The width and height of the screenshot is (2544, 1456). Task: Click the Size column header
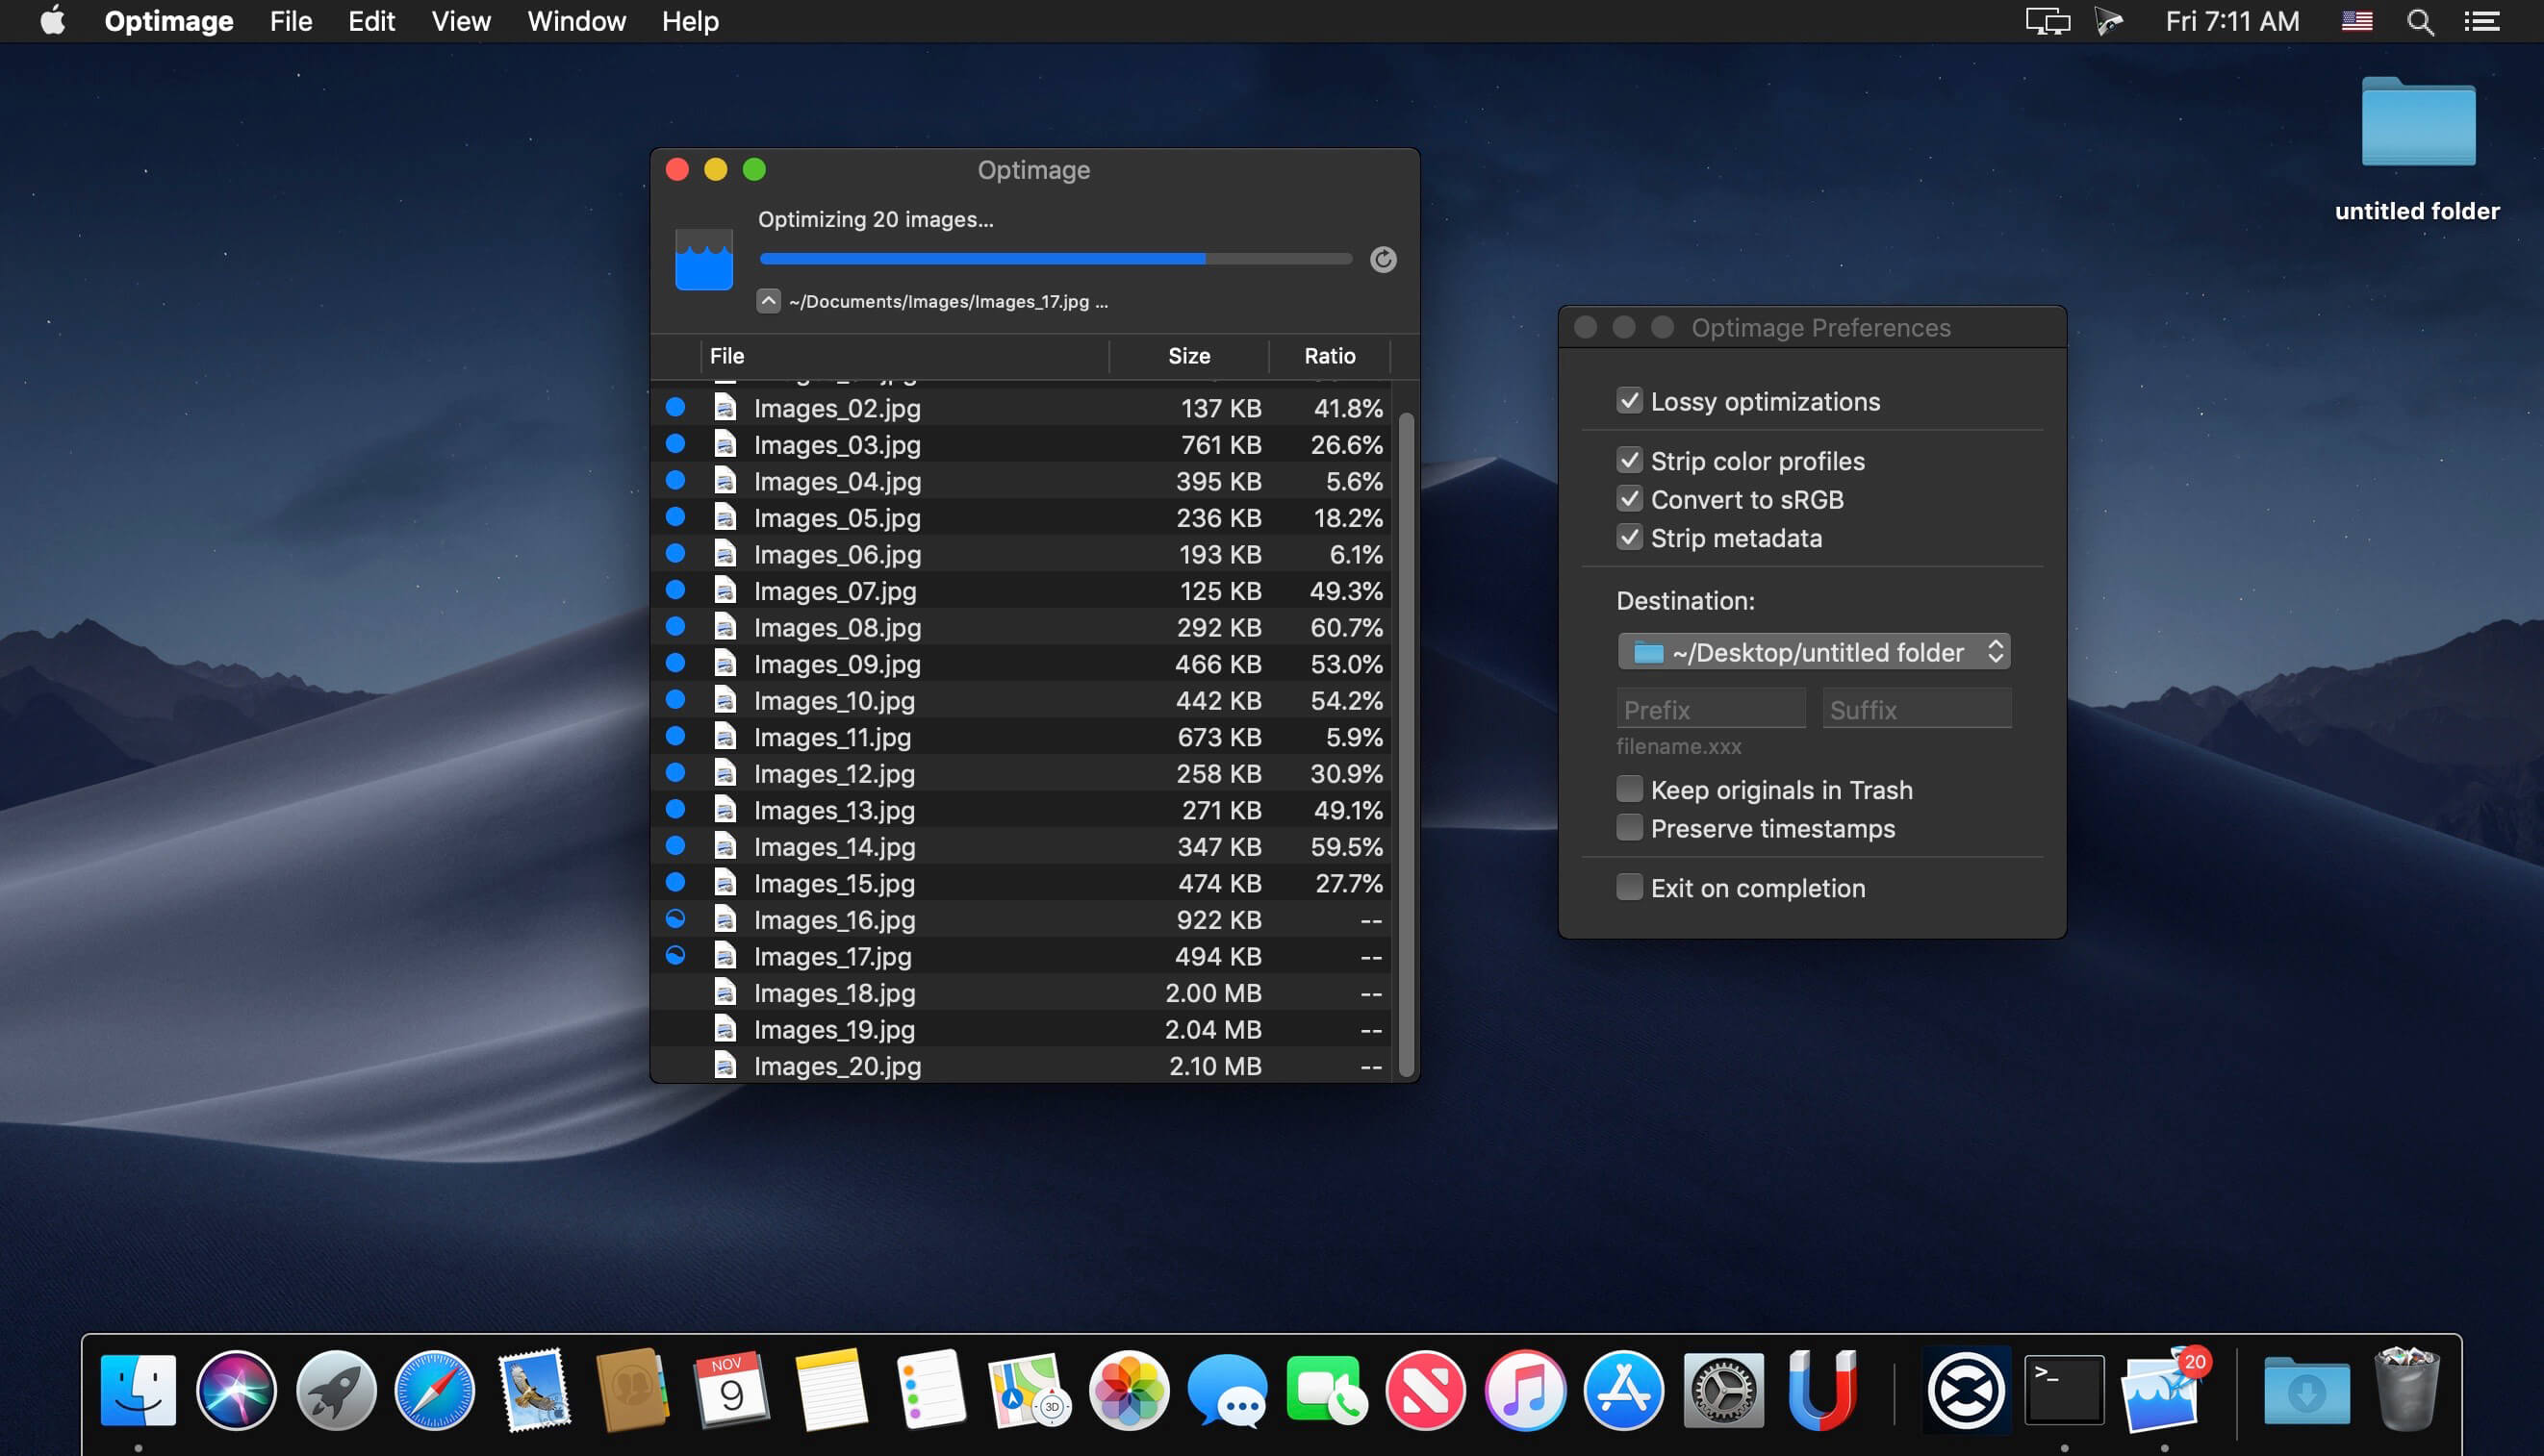(x=1188, y=356)
